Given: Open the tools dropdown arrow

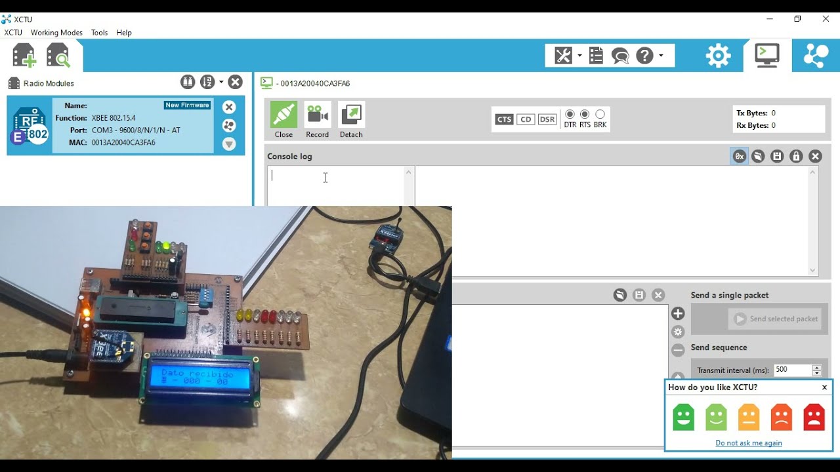Looking at the screenshot, I should tap(579, 56).
